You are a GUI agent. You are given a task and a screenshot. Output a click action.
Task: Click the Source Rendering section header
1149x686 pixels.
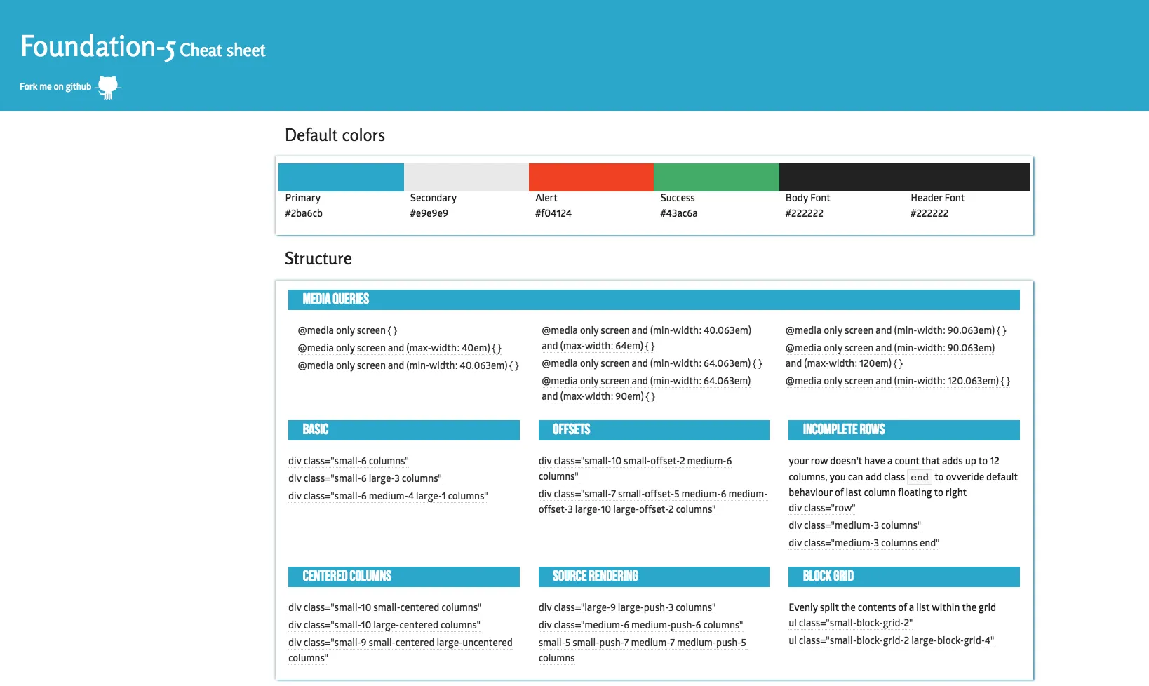click(654, 577)
